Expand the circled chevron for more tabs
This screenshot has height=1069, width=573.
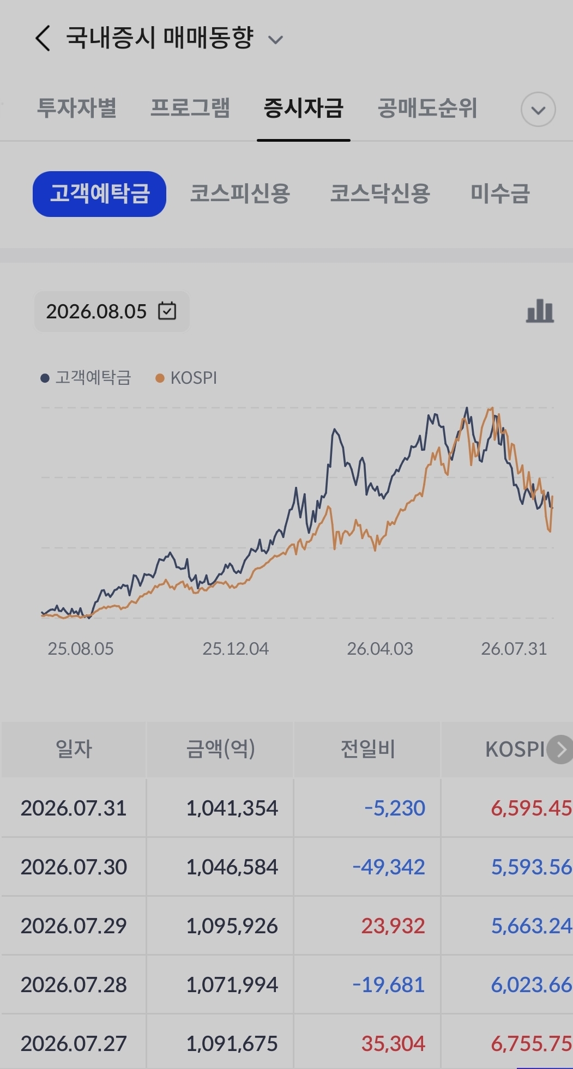tap(538, 110)
